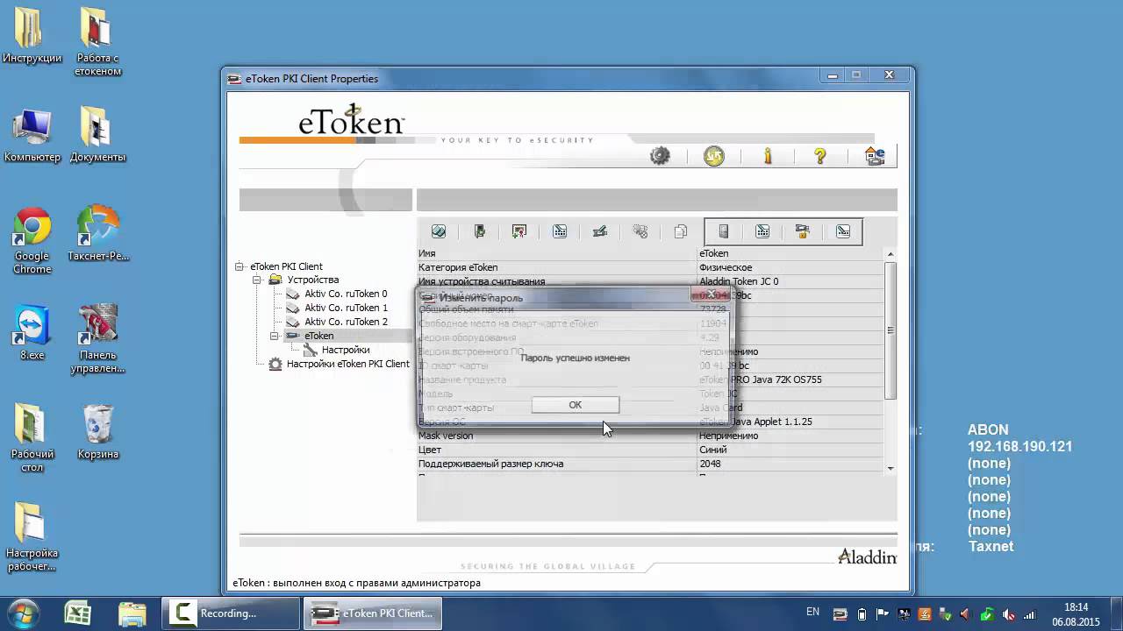Click the Google Chrome desktop shortcut
1123x631 pixels.
pyautogui.click(x=32, y=240)
